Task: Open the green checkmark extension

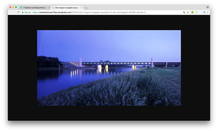Action: [x=192, y=12]
